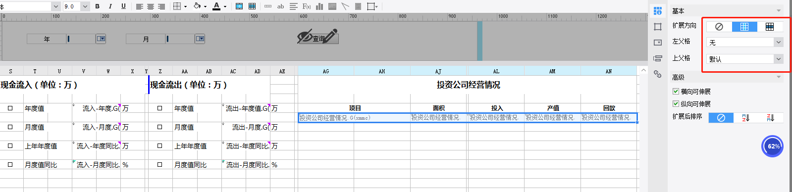Select column header AH
This screenshot has width=792, height=192.
pos(382,71)
